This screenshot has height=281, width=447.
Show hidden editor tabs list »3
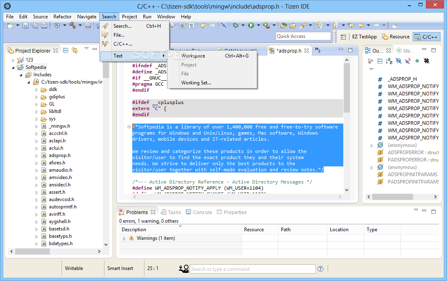click(x=318, y=50)
